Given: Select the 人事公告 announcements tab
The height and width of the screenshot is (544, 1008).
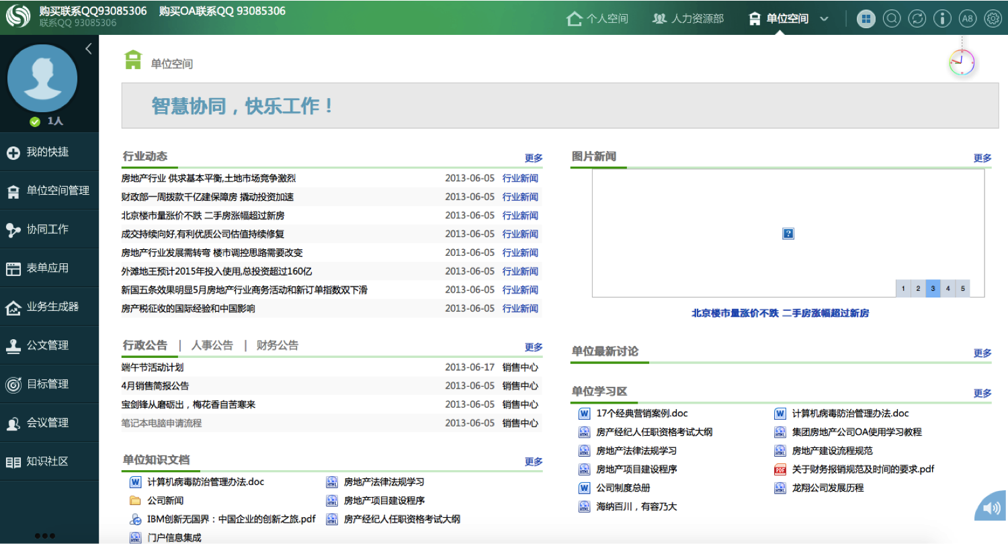Looking at the screenshot, I should [x=212, y=345].
